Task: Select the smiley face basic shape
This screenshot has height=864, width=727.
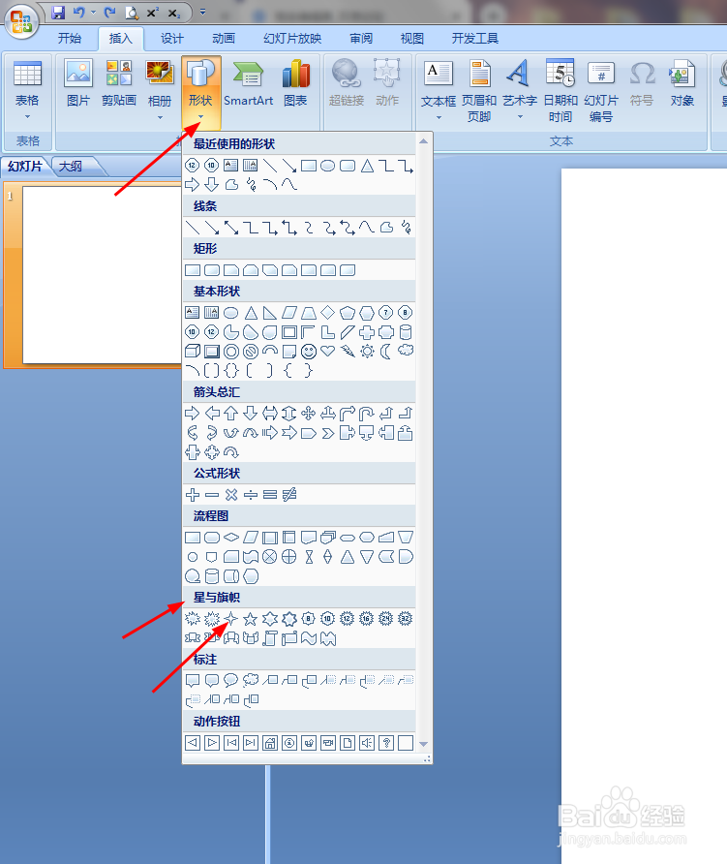Action: (x=309, y=351)
